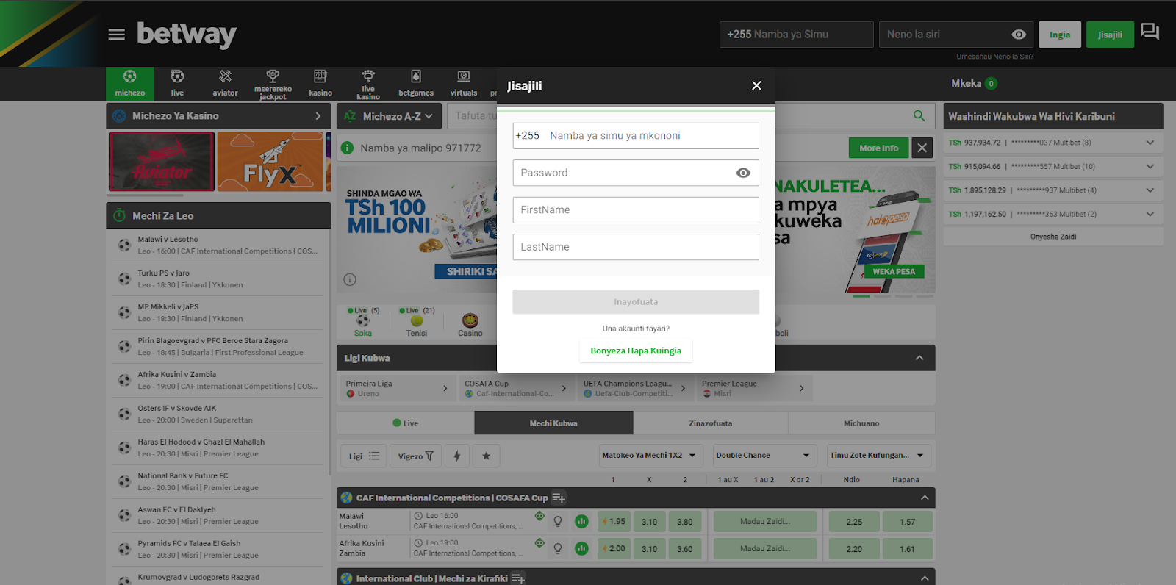Screen dimensions: 1176x585
Task: Select odds 1.95 for Malawi
Action: 614,522
